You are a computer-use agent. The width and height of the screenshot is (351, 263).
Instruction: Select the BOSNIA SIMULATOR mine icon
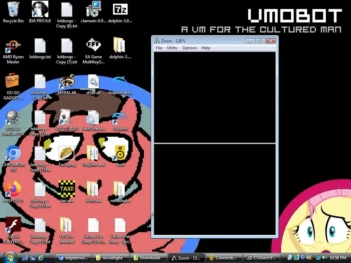coord(13,123)
